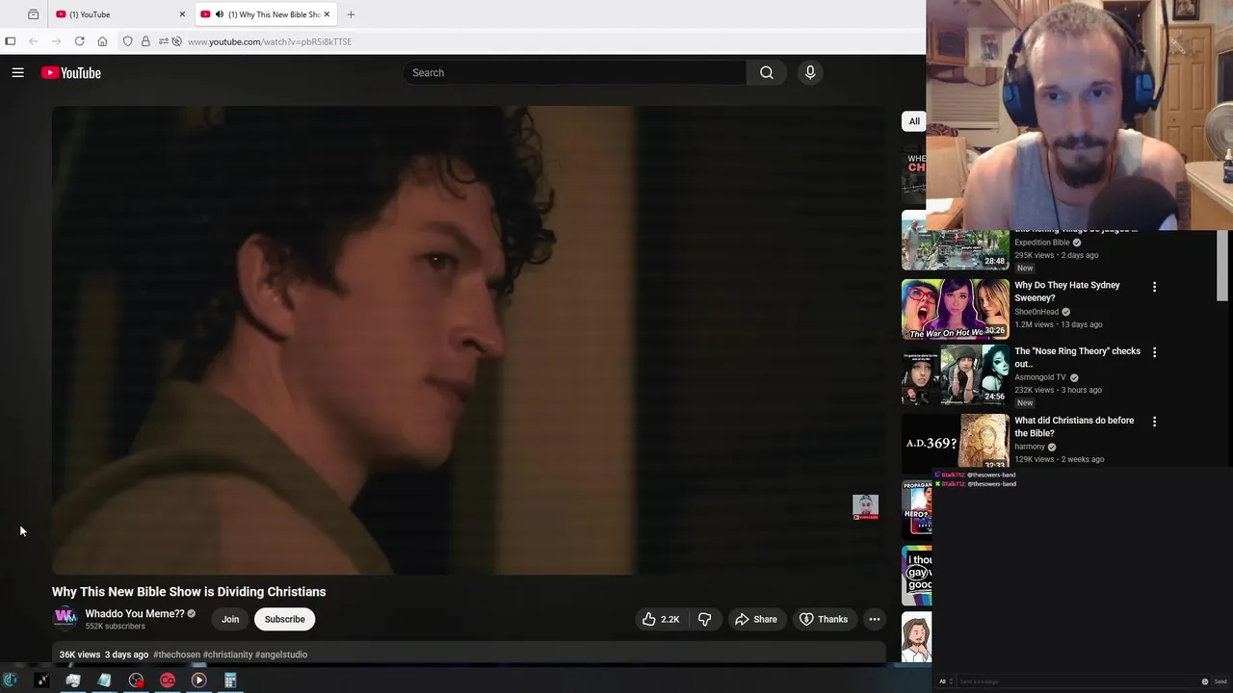This screenshot has height=693, width=1233.
Task: Share the video
Action: (755, 619)
